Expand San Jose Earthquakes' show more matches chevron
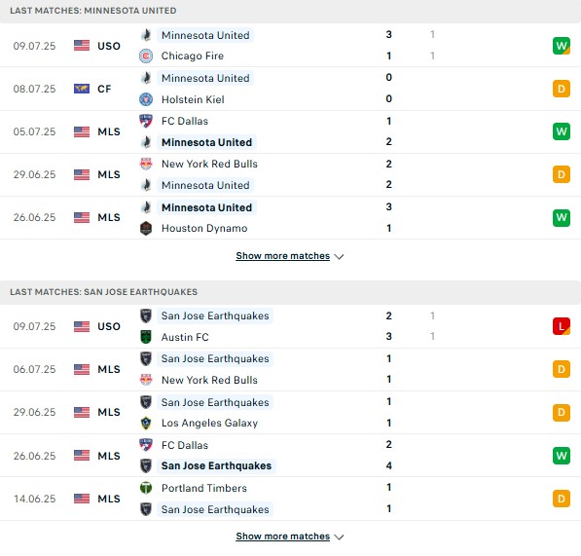The image size is (581, 556). [339, 537]
